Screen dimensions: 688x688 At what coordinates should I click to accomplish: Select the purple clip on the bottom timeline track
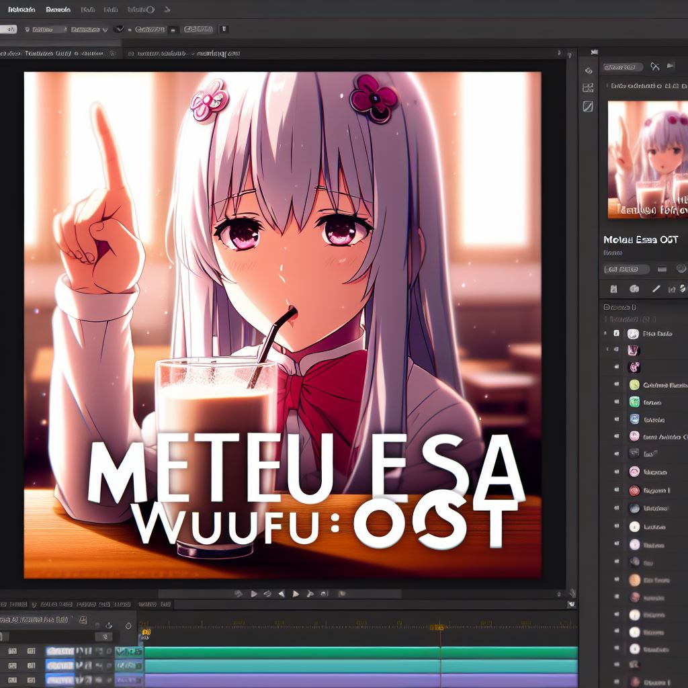pos(361,681)
